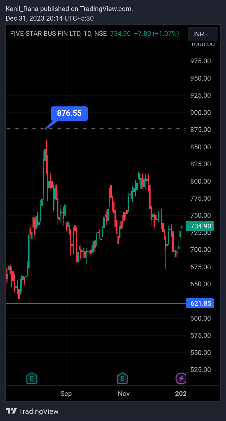Click the purple lightning bolt event icon
This screenshot has height=421, width=226.
(181, 378)
